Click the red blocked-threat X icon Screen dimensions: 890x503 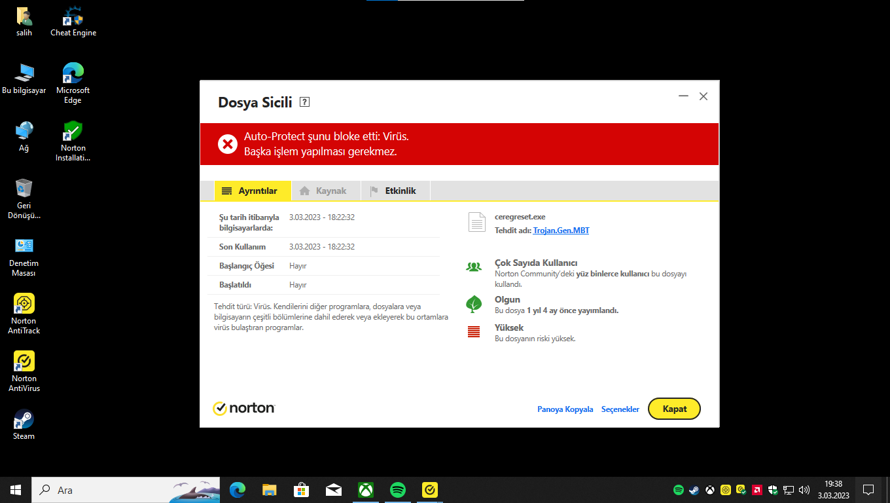[x=228, y=144]
